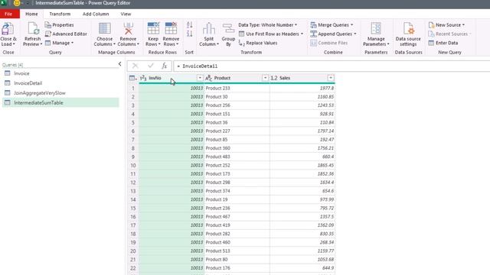This screenshot has width=490, height=275.
Task: Sort descending with the Z-A icon
Action: pyautogui.click(x=189, y=34)
